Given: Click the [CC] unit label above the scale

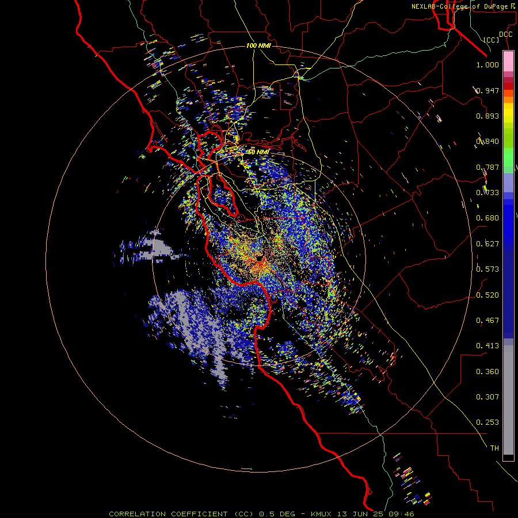Looking at the screenshot, I should tap(492, 40).
